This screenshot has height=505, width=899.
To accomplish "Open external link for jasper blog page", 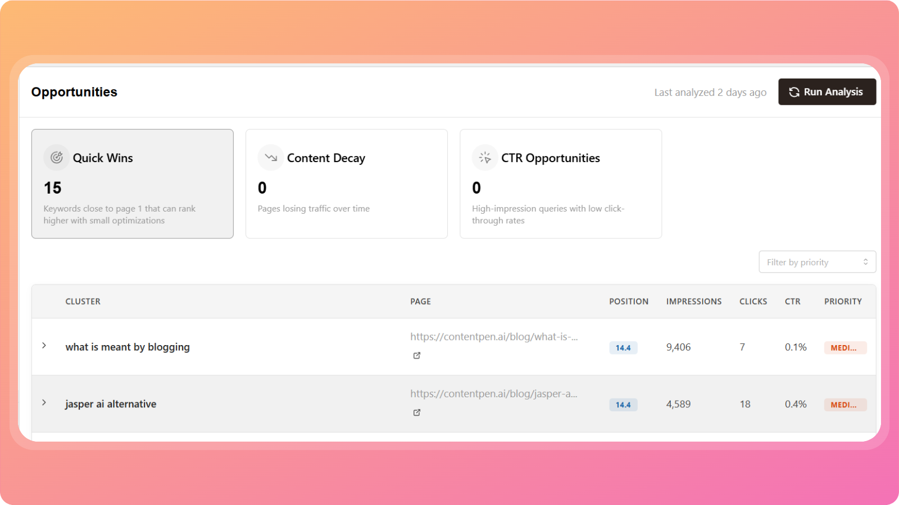I will pyautogui.click(x=417, y=412).
